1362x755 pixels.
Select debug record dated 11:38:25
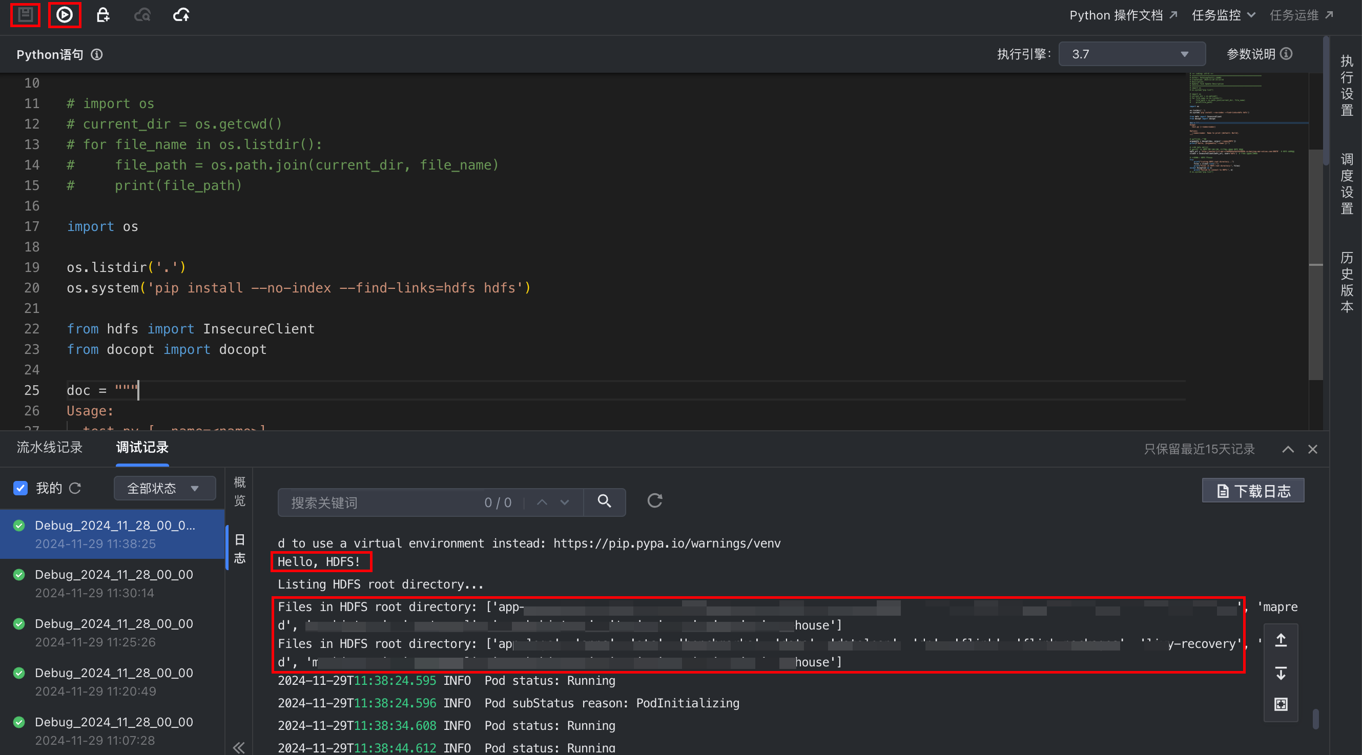tap(112, 534)
